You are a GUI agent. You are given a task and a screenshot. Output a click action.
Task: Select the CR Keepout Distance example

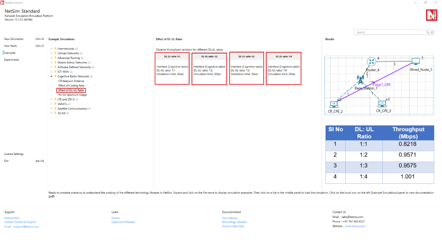[x=71, y=81]
